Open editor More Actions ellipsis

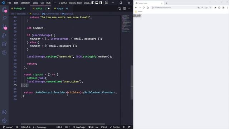point(129,9)
